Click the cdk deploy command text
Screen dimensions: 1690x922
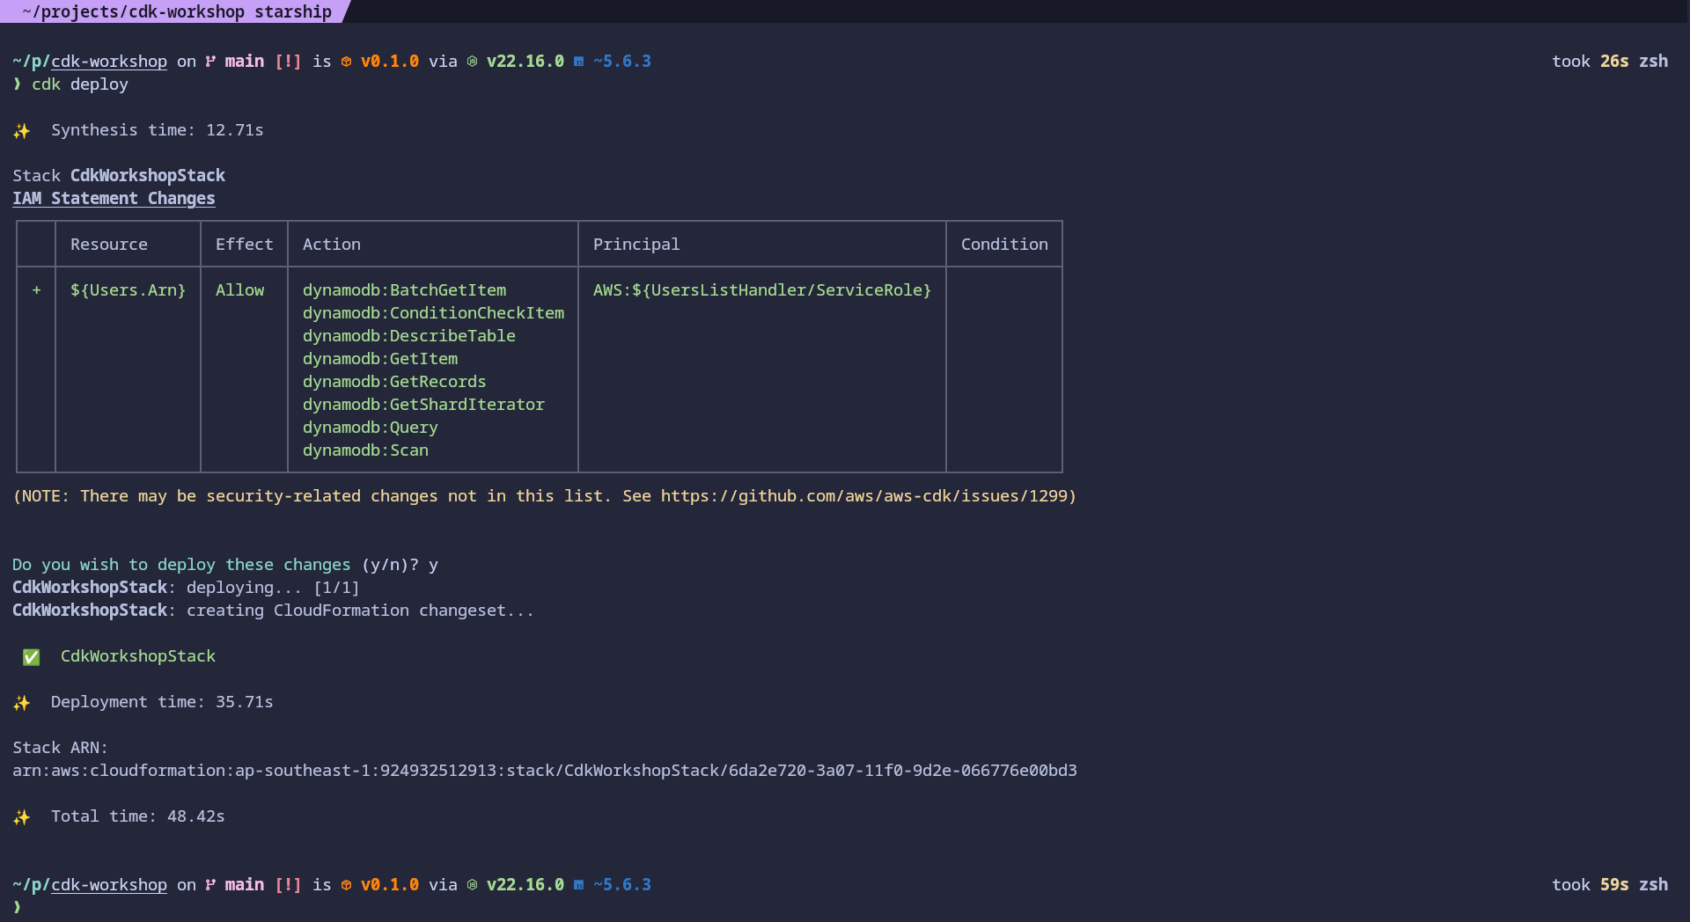[x=80, y=84]
